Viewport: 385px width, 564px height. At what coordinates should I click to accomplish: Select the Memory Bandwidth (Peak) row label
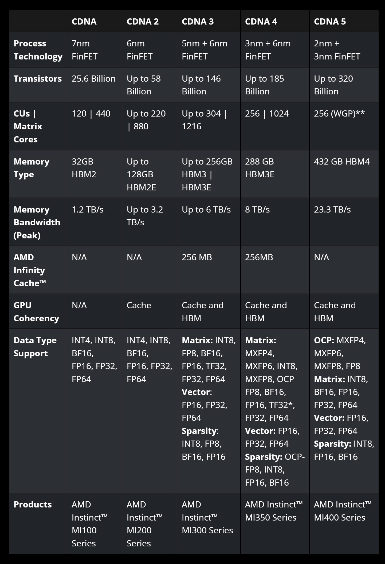click(x=37, y=222)
